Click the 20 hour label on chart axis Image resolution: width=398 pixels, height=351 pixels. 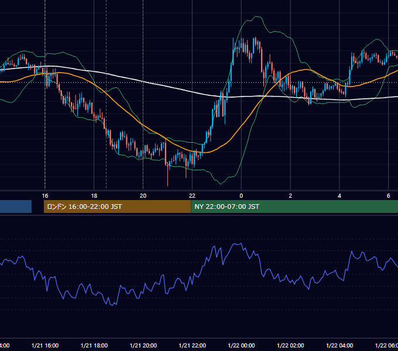[143, 195]
